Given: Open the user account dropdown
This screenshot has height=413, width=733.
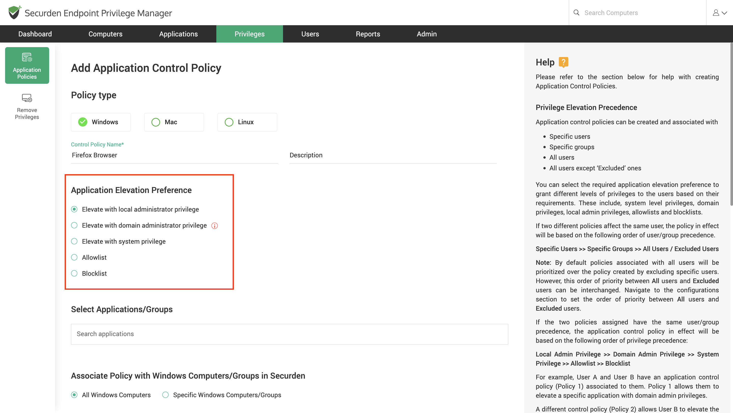Looking at the screenshot, I should point(720,12).
